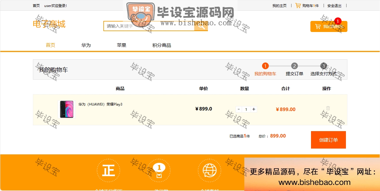
Task: Open the HUAWEI 荣耀Play3 product thumbnail
Action: pyautogui.click(x=67, y=109)
